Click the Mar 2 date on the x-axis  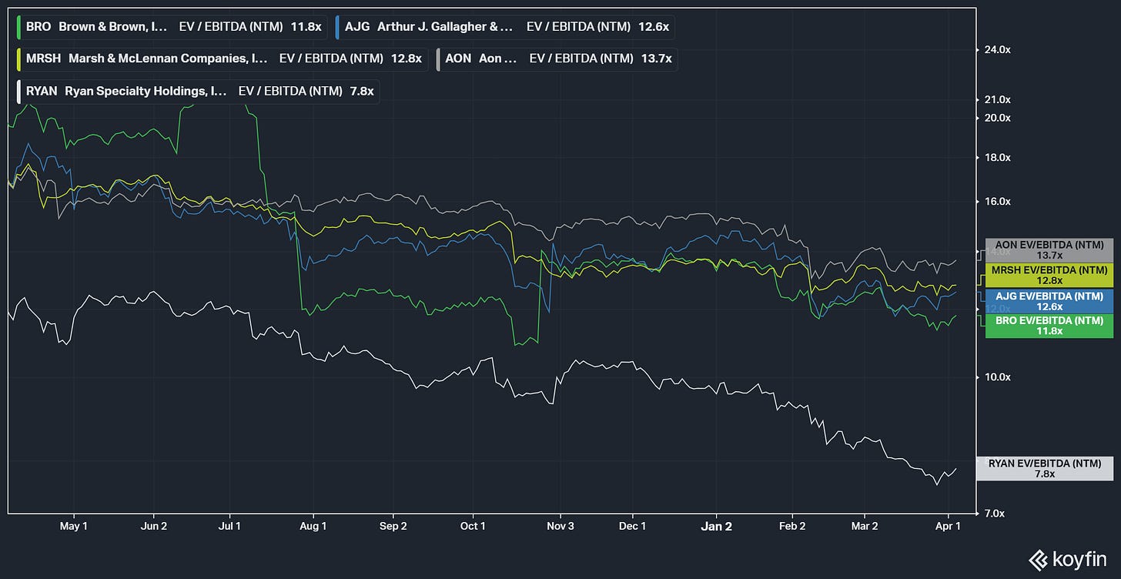(x=865, y=527)
